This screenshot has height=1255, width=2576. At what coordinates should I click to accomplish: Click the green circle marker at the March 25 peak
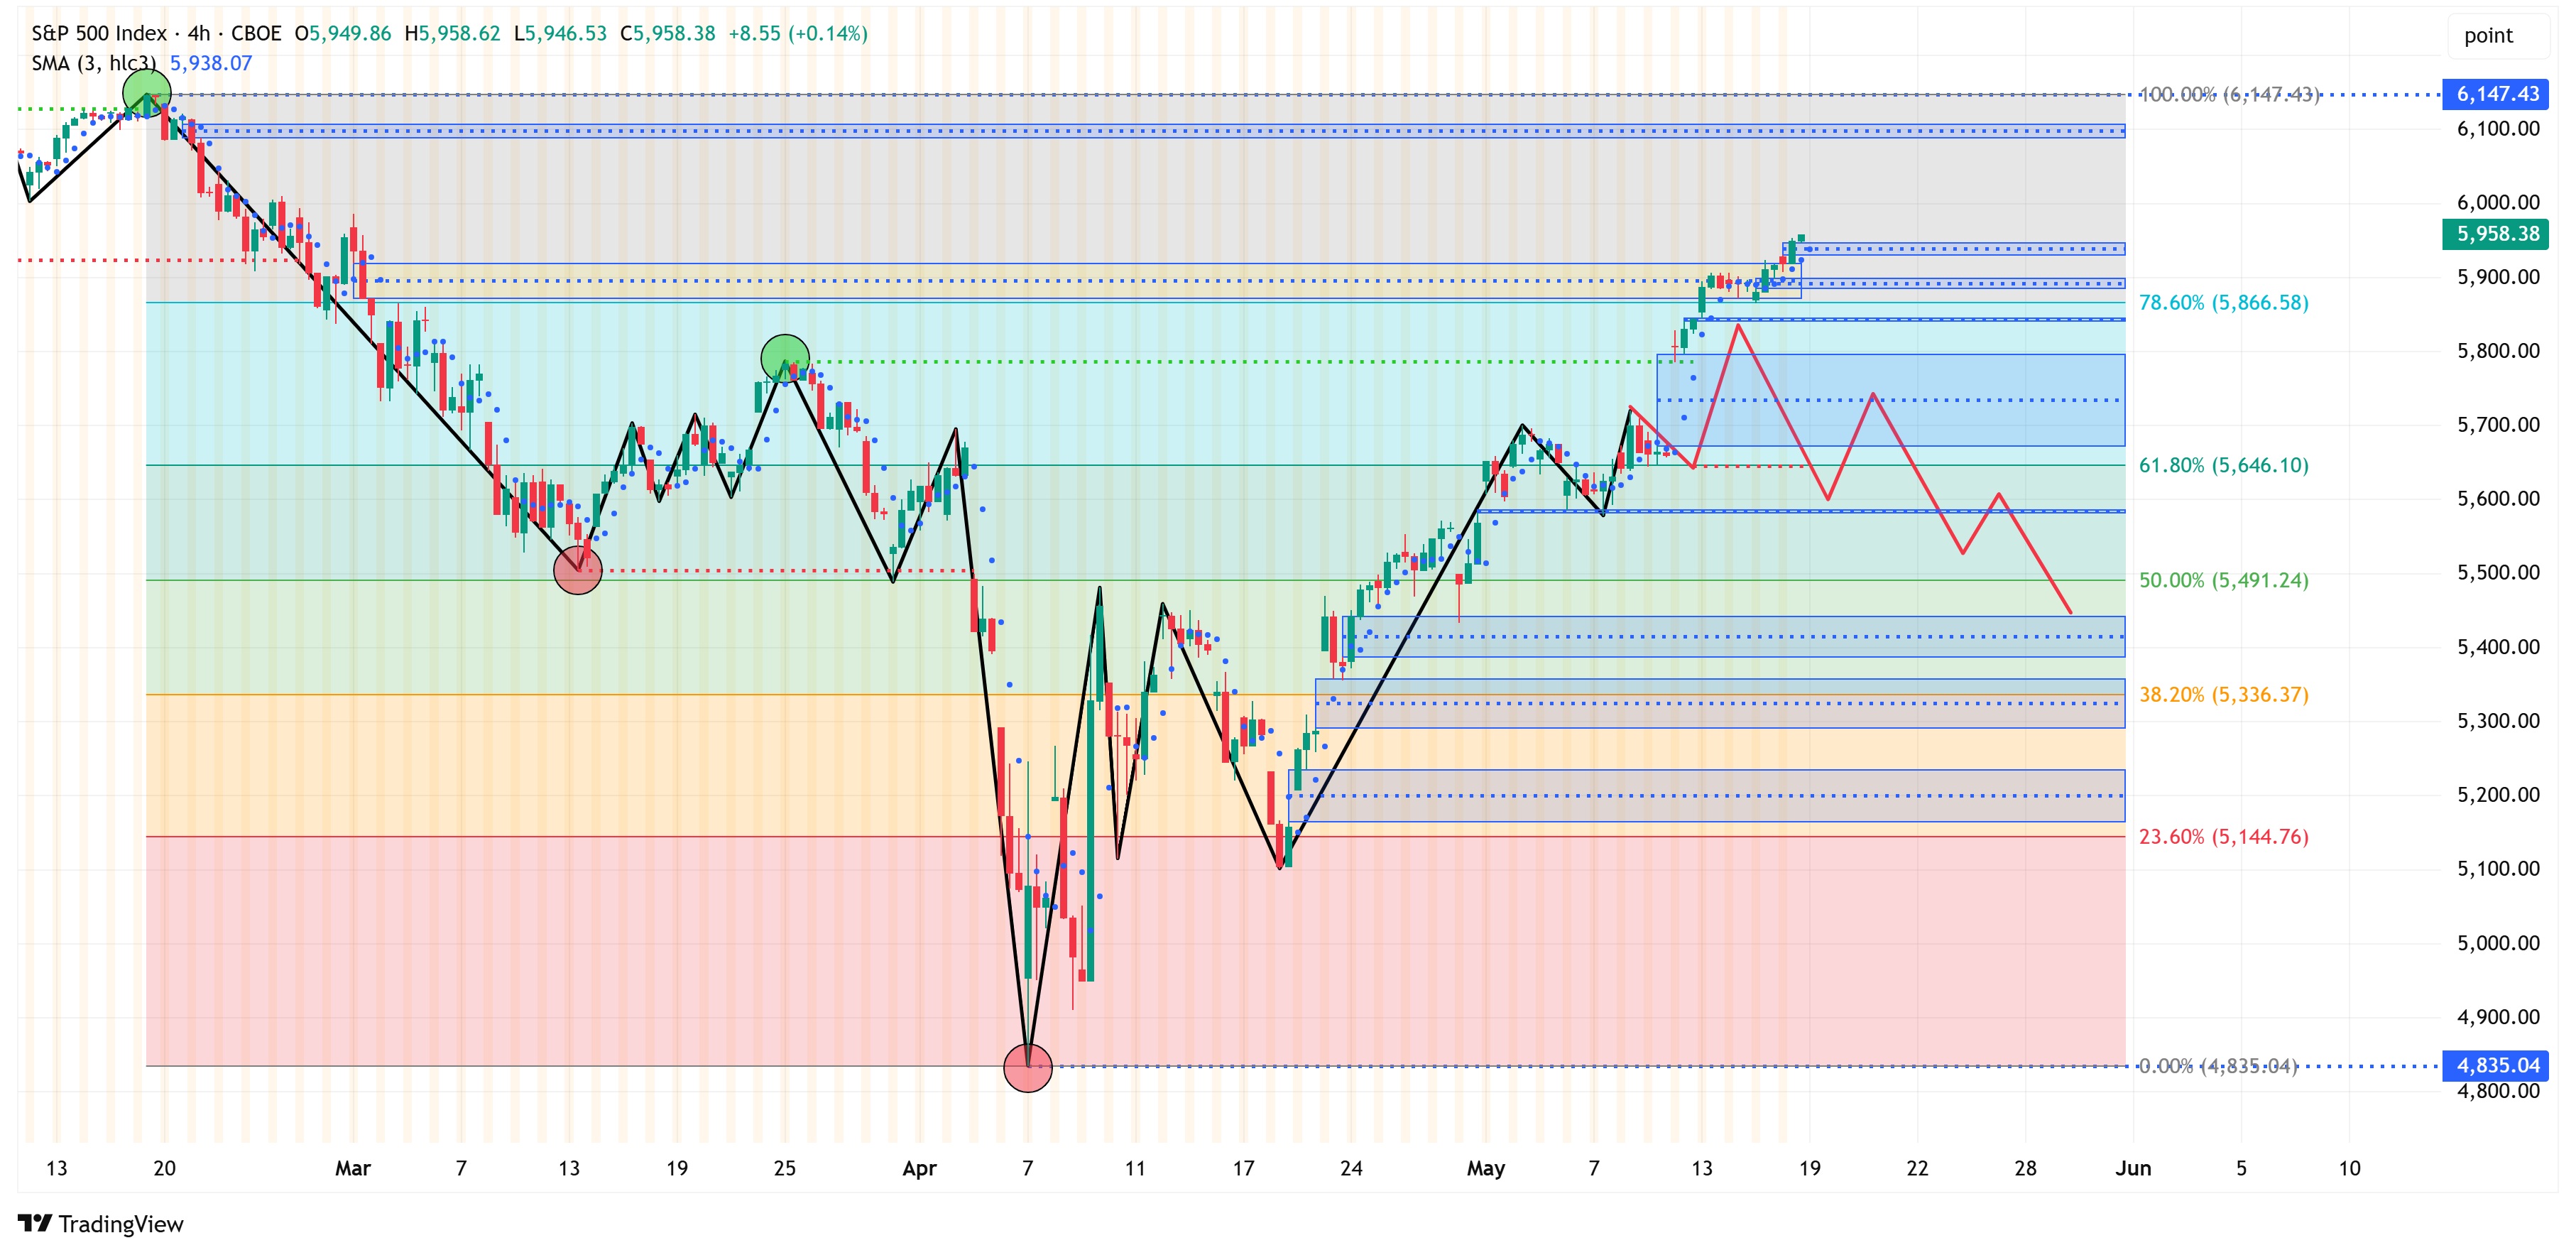[x=785, y=359]
